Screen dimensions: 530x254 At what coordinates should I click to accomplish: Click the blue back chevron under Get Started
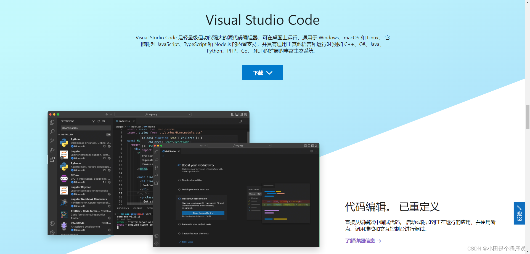[x=163, y=156]
